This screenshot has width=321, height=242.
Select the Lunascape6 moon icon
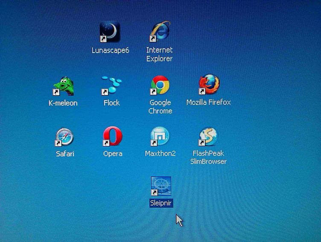pos(110,32)
